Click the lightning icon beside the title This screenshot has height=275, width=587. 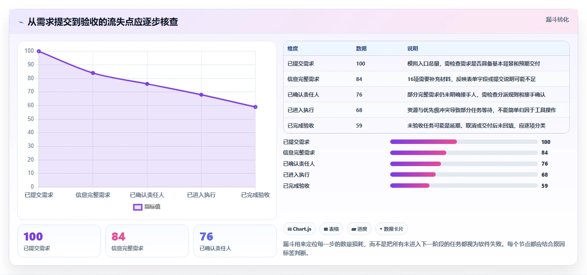pyautogui.click(x=21, y=22)
